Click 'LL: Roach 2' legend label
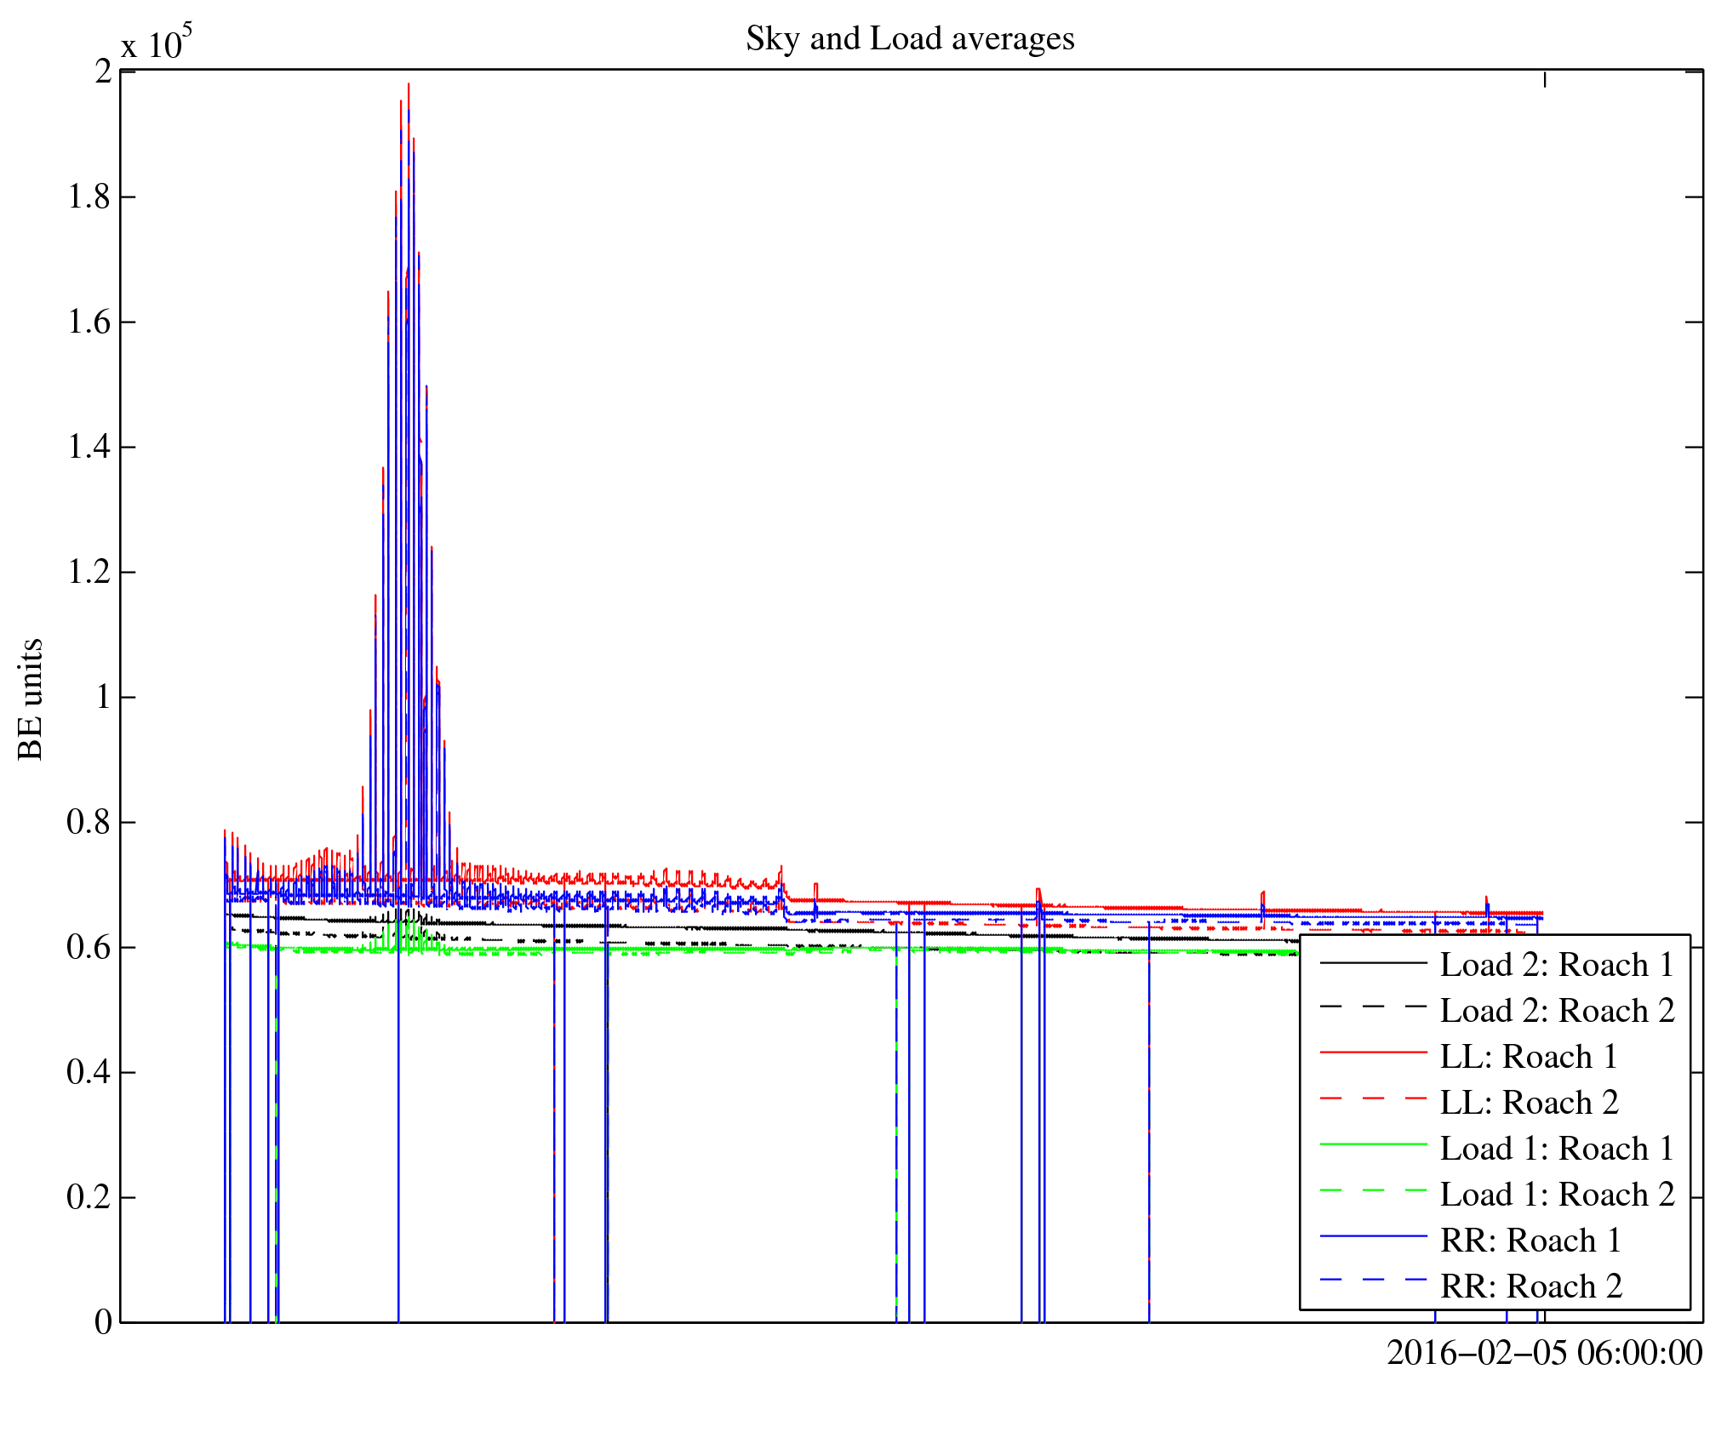The image size is (1727, 1432). tap(1528, 1103)
